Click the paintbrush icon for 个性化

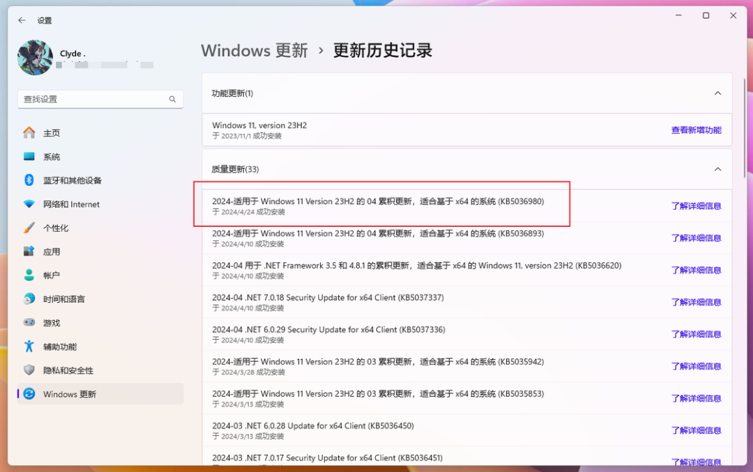29,228
